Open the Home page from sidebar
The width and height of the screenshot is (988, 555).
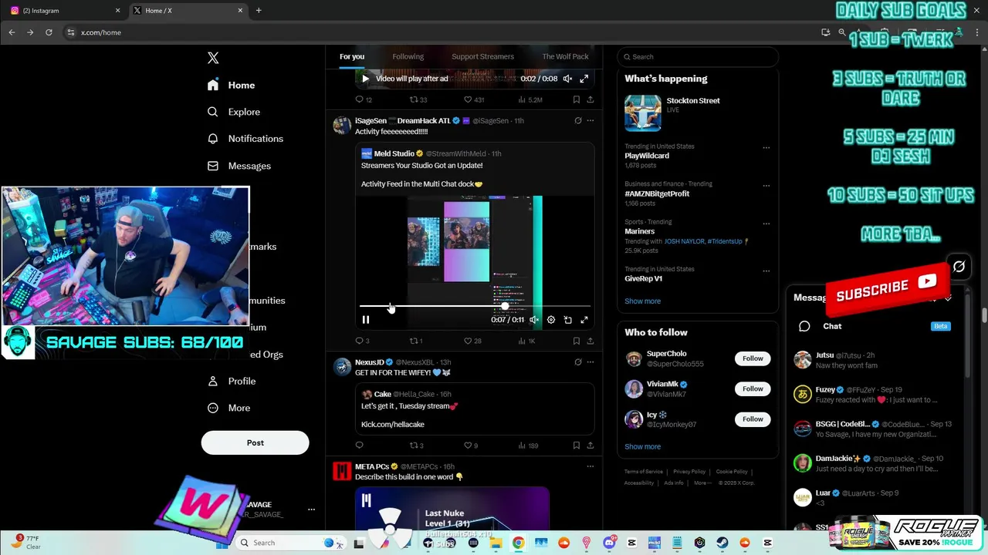[232, 85]
